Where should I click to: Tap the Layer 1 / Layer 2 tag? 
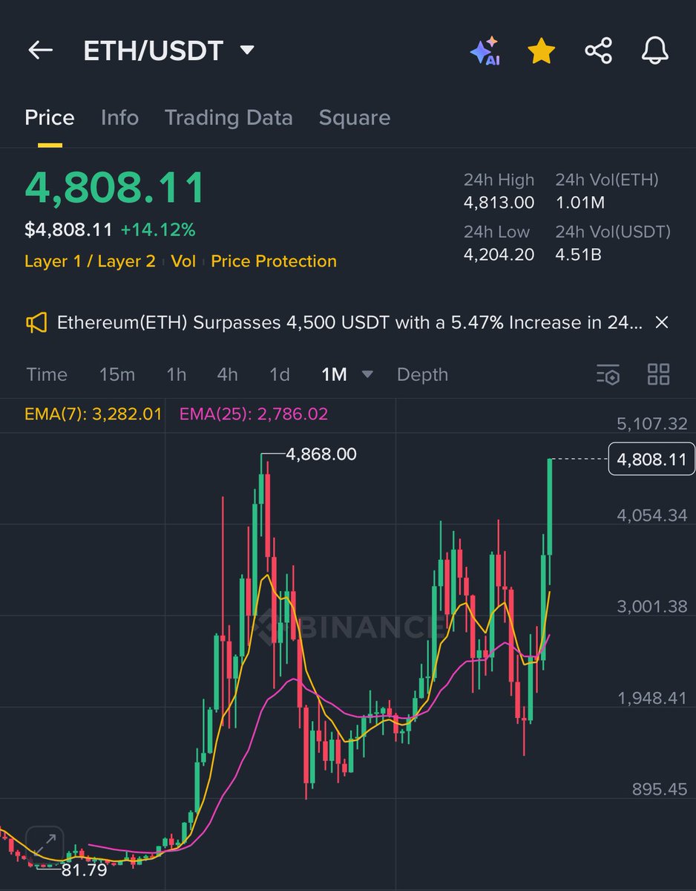90,261
